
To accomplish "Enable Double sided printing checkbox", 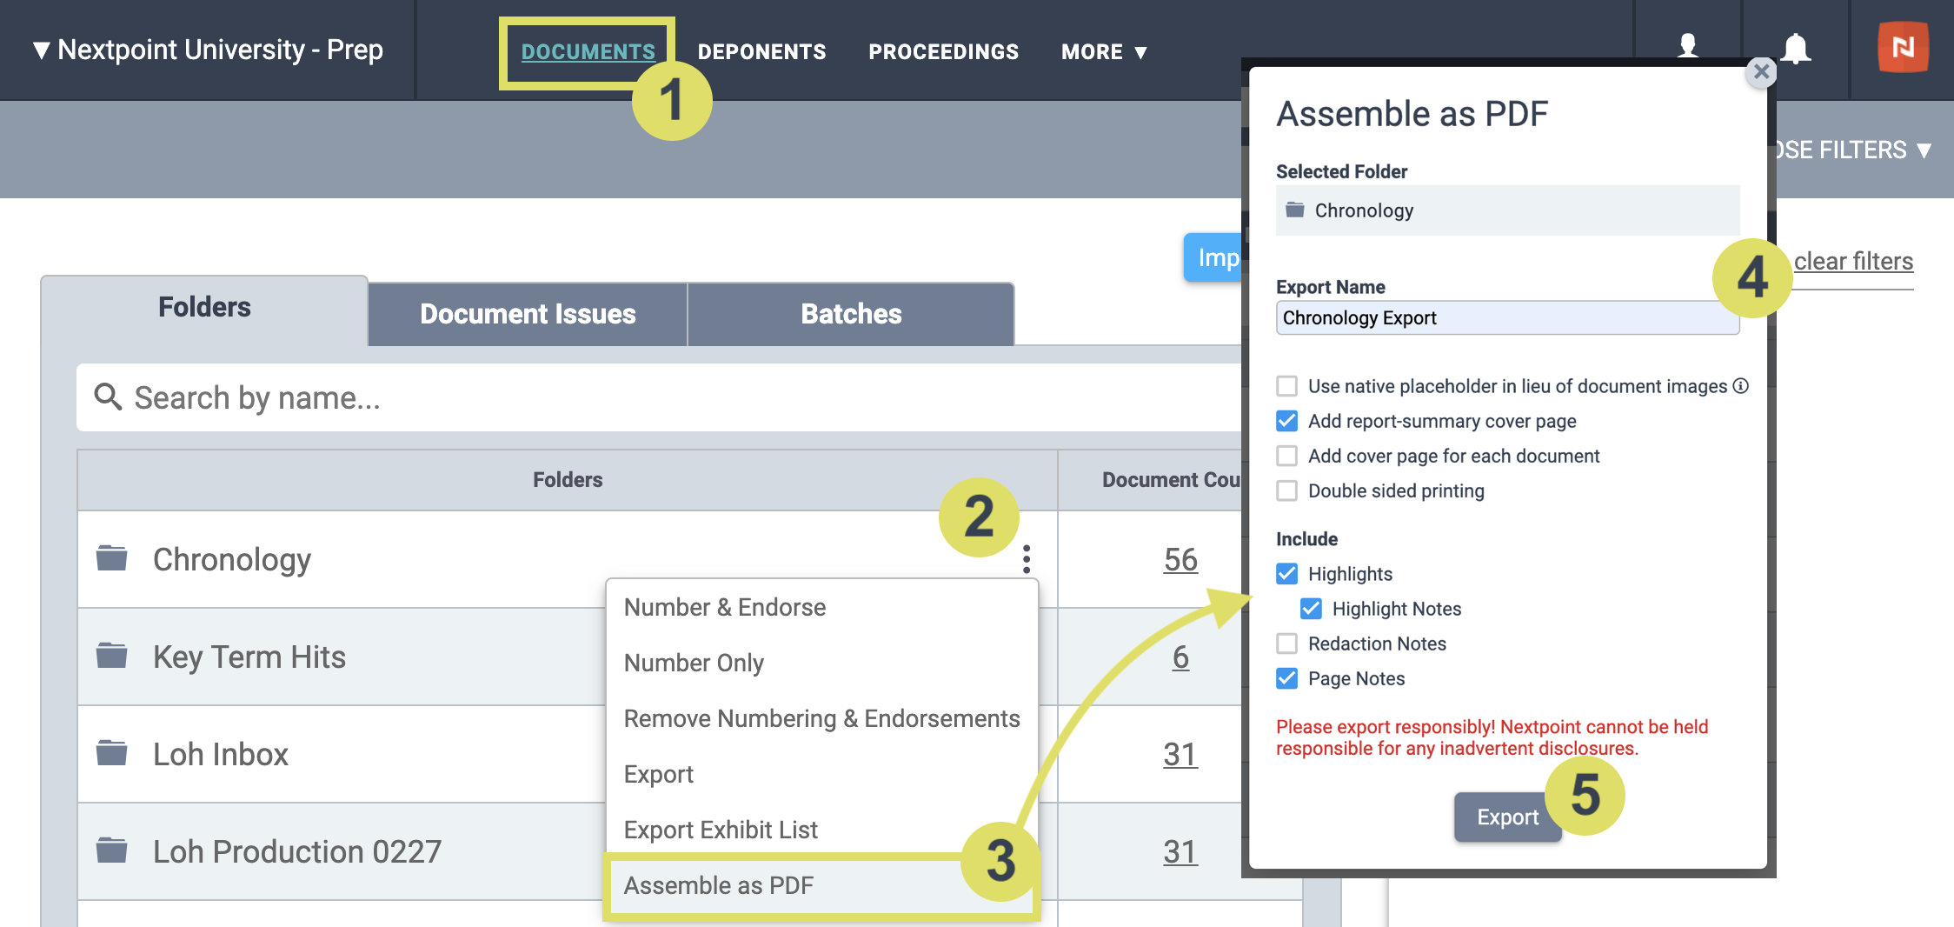I will (x=1286, y=490).
